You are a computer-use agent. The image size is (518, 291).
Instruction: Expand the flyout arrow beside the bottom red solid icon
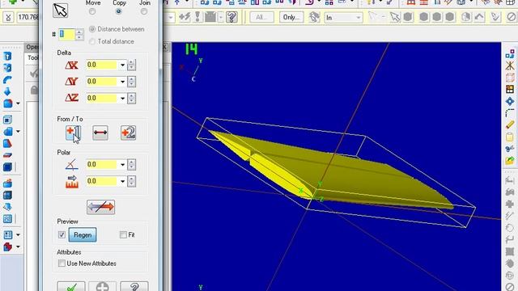pos(18,247)
